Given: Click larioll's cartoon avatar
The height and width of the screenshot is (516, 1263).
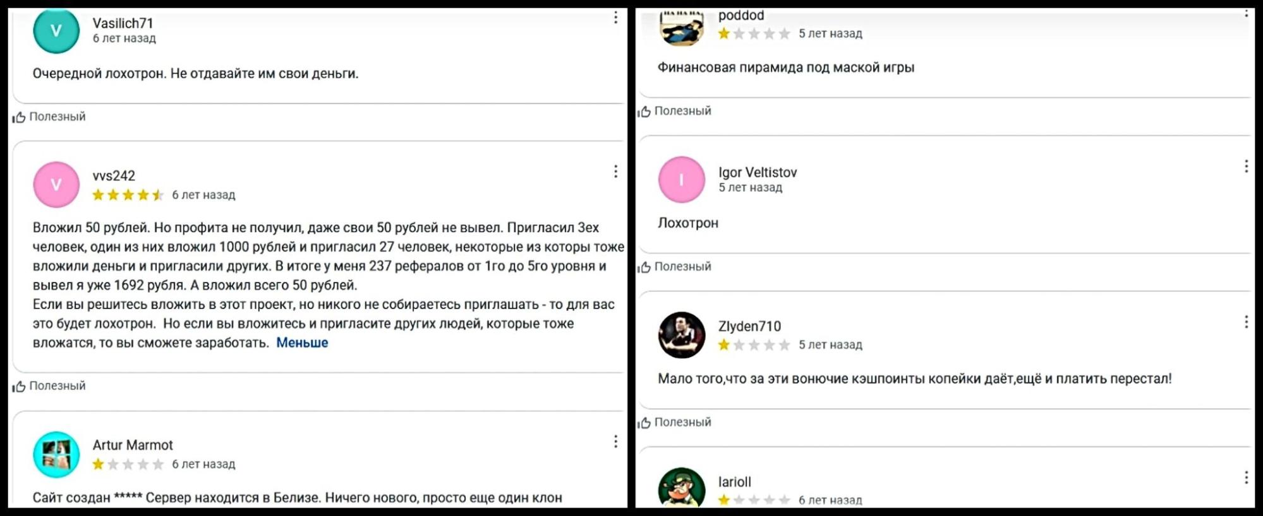Looking at the screenshot, I should [x=682, y=487].
